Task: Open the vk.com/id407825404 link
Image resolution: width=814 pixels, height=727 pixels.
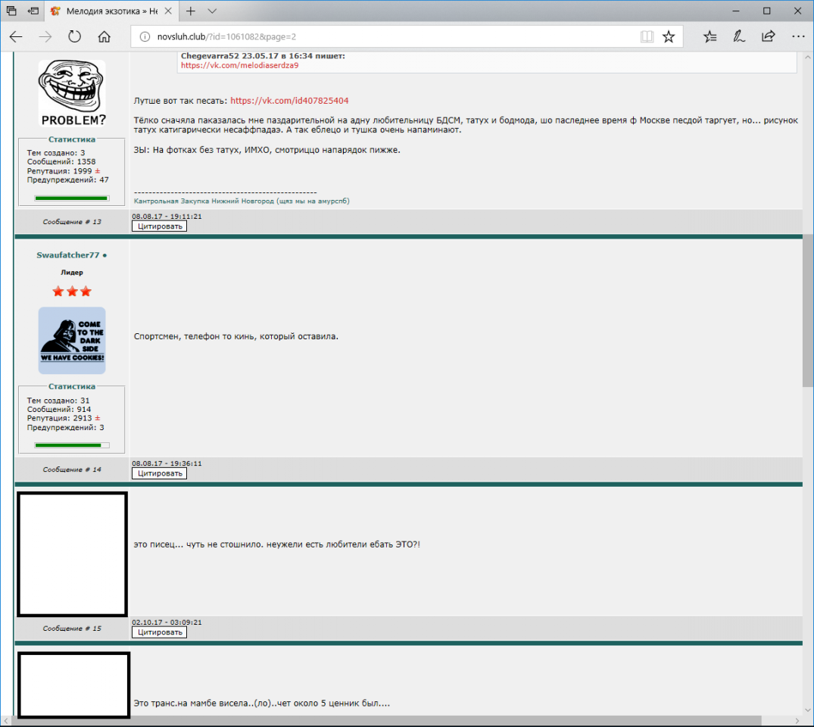Action: pos(289,101)
